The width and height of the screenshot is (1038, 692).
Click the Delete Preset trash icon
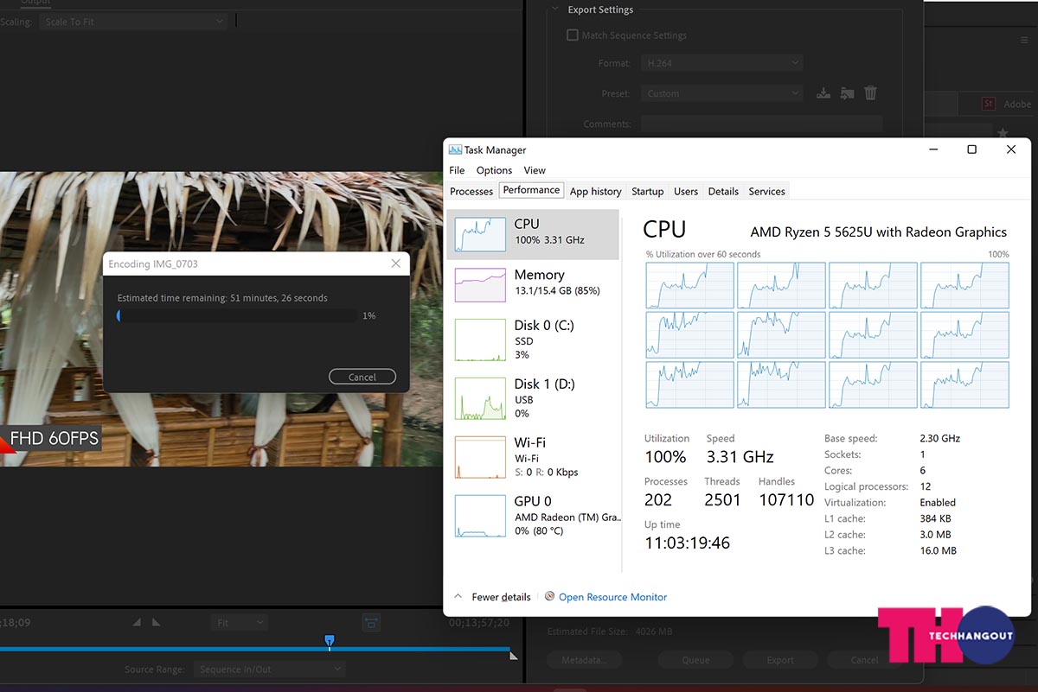point(871,92)
